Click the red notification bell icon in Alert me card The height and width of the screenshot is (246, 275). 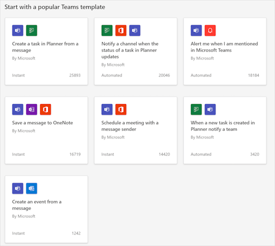pos(210,31)
